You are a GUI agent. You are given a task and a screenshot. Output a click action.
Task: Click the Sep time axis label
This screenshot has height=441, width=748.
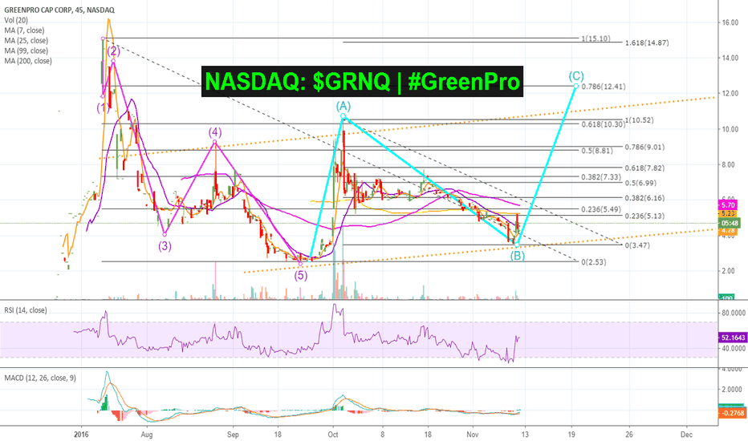click(x=233, y=435)
